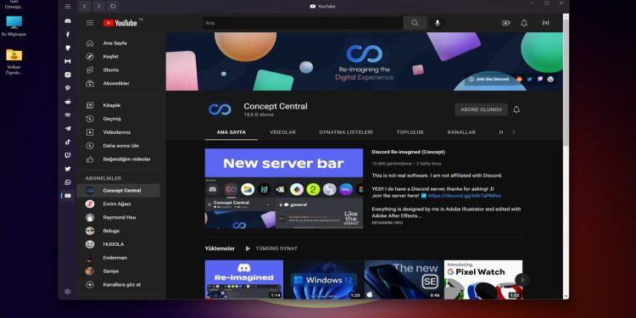
Task: Click TÜMÜNÜ OYNAT play all button
Action: coord(271,248)
